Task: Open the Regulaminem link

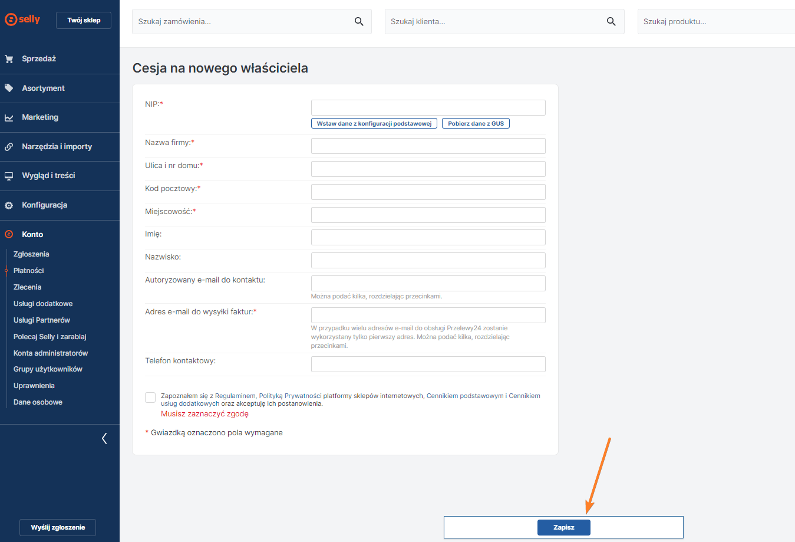Action: tap(235, 396)
